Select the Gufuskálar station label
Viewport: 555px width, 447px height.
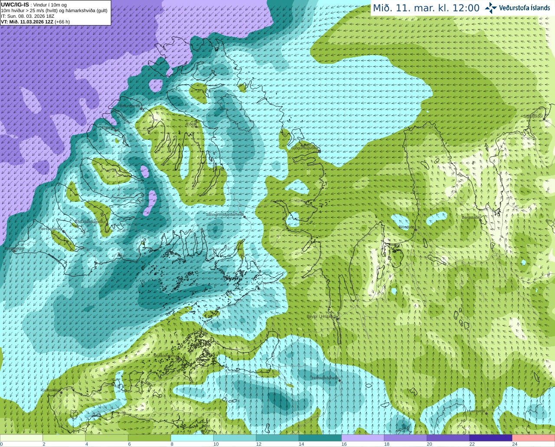50,390
